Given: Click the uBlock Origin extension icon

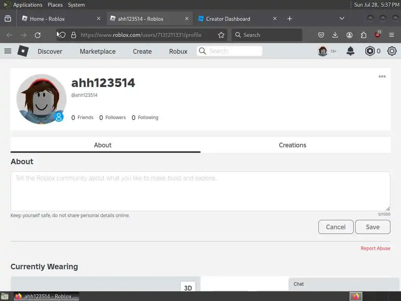Looking at the screenshot, I should tap(378, 34).
